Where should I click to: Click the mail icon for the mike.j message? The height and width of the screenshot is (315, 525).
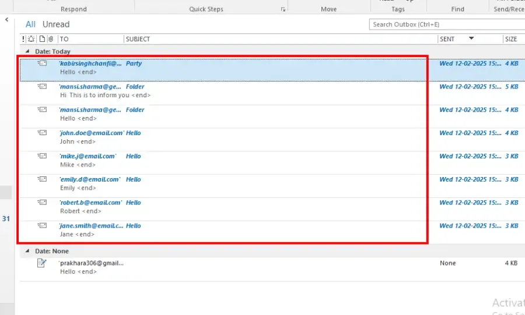click(x=42, y=155)
